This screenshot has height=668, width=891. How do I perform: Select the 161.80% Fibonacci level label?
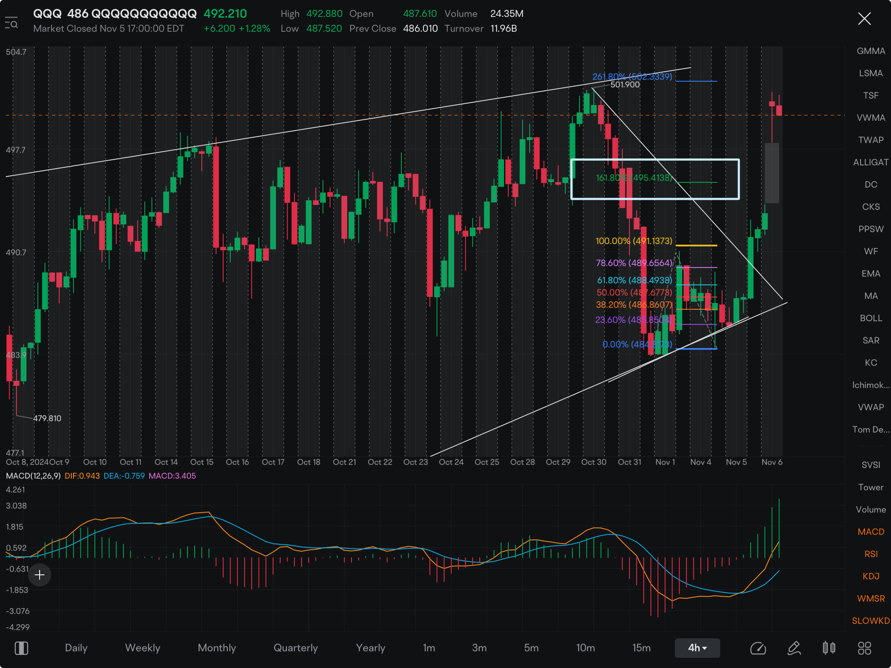(634, 178)
